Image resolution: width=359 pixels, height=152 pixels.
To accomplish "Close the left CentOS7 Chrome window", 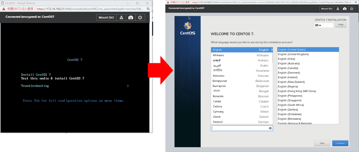I will 147,3.
